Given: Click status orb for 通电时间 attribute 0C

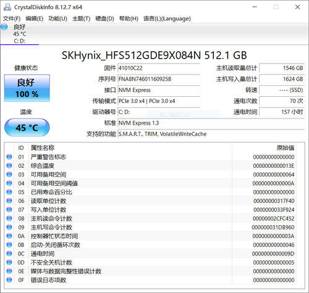Looking at the screenshot, I should point(9,254).
